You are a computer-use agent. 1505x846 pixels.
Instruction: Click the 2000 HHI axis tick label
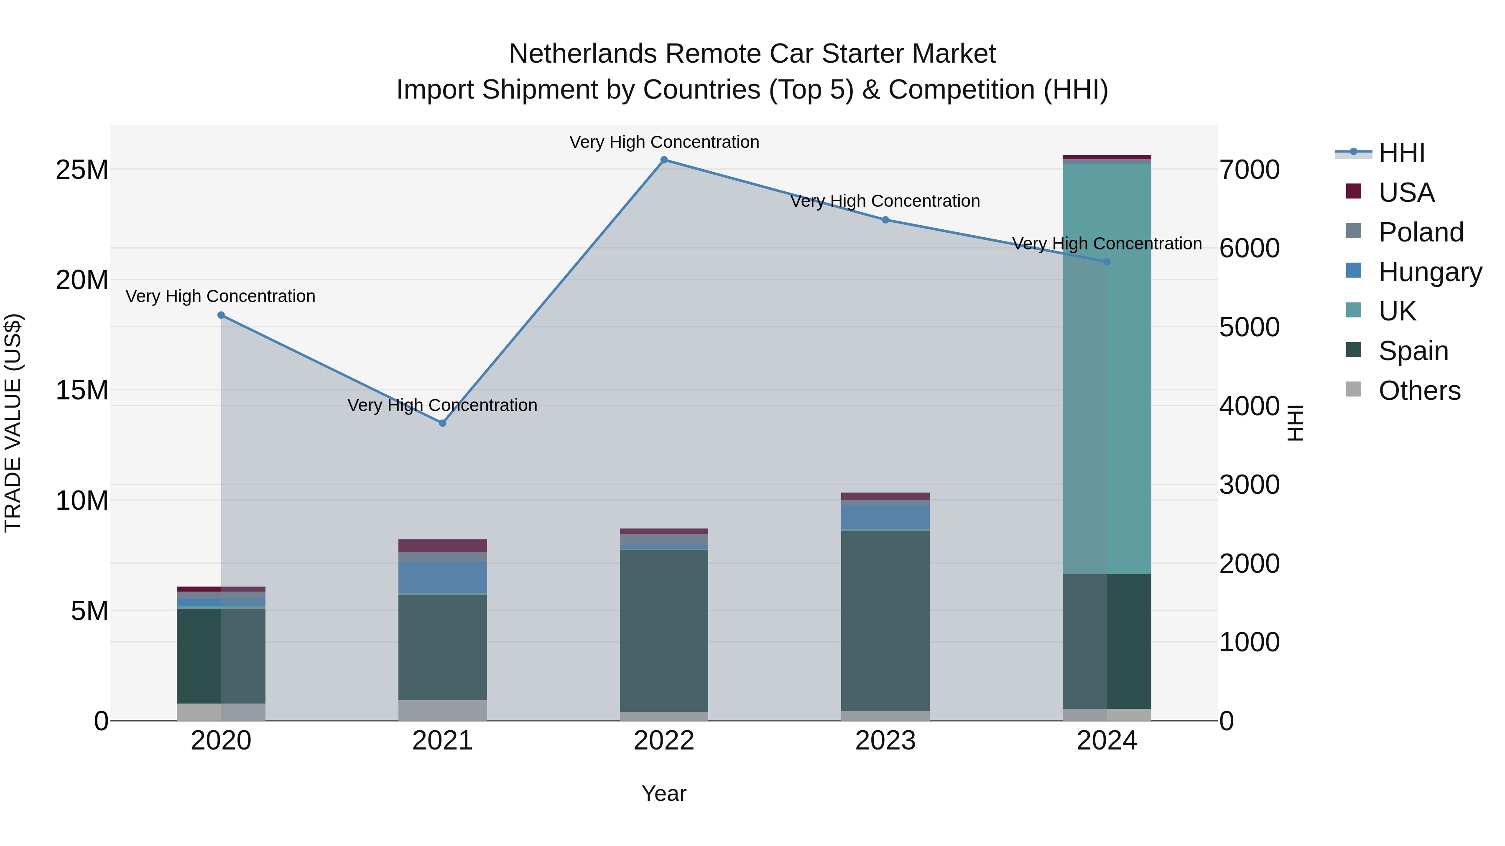point(1250,564)
